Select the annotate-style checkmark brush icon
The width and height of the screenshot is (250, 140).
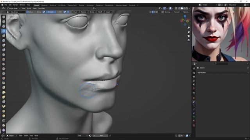tap(4, 106)
